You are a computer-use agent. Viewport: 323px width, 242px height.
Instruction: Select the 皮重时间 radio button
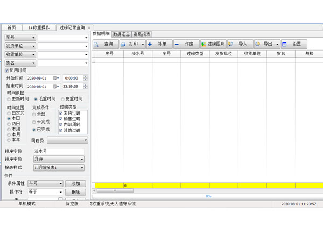(62, 99)
